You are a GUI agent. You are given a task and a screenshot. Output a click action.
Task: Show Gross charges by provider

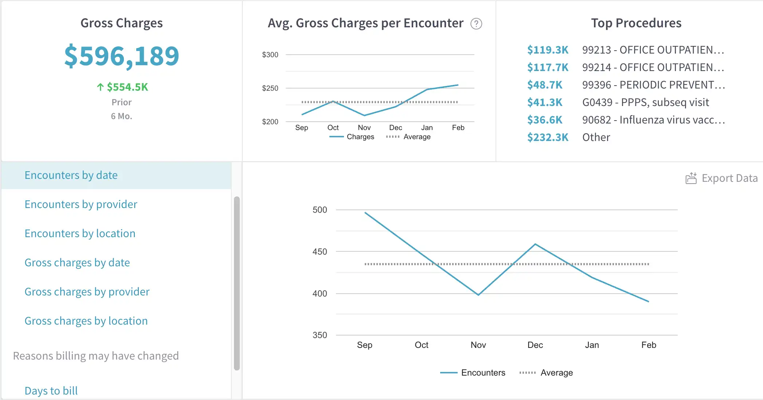coord(87,292)
